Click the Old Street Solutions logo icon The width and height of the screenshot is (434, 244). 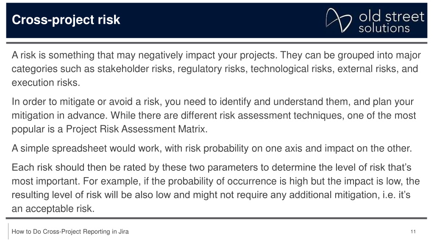click(339, 20)
